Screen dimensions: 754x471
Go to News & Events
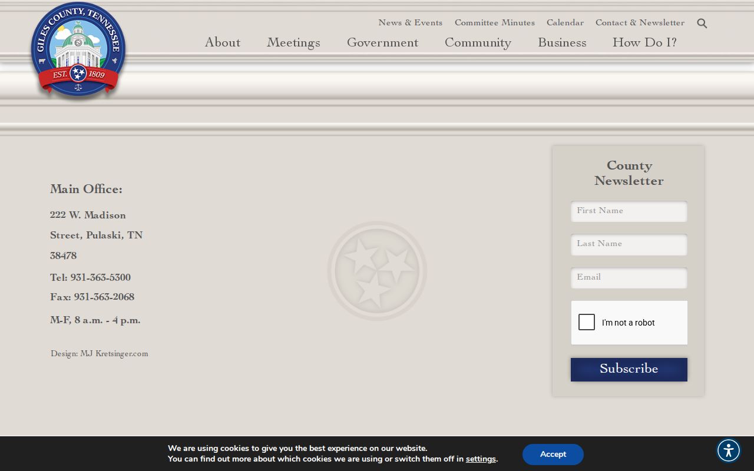tap(410, 22)
